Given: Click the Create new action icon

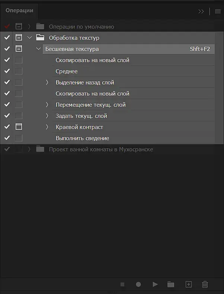Looking at the screenshot, I should [189, 284].
